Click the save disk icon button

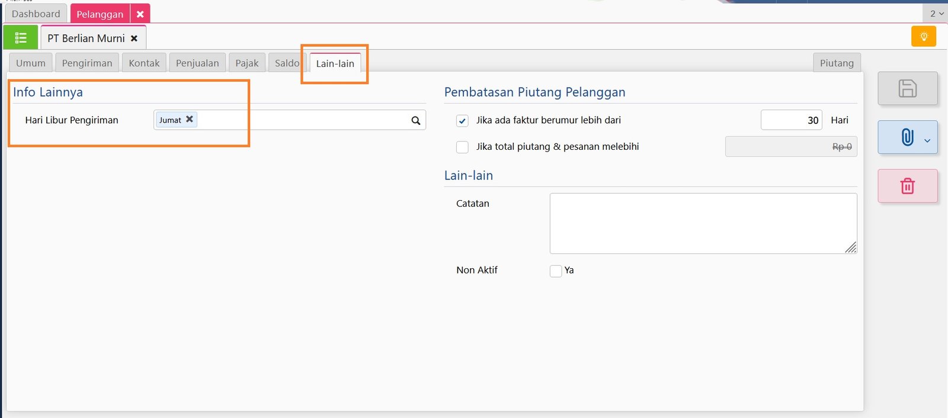pos(907,89)
